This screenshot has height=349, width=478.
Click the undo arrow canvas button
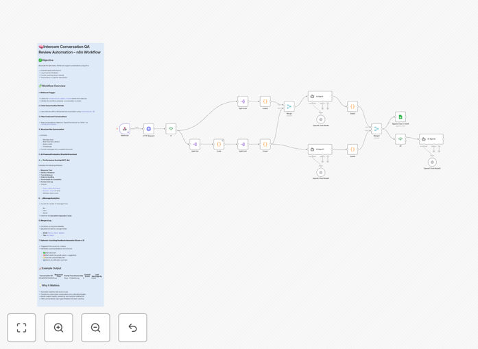coord(132,328)
